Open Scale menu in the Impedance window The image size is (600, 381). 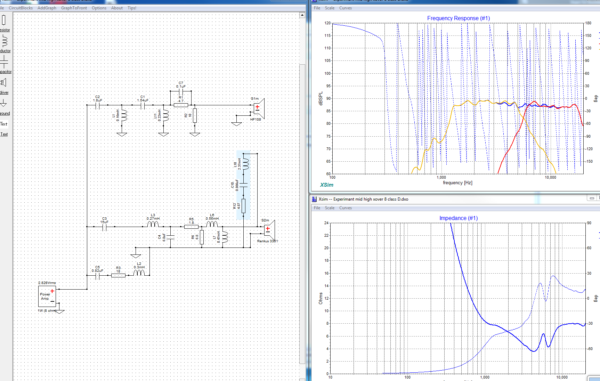coord(330,208)
